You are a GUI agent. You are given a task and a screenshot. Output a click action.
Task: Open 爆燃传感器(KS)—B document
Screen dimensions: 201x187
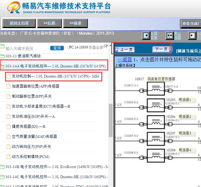pyautogui.click(x=28, y=126)
